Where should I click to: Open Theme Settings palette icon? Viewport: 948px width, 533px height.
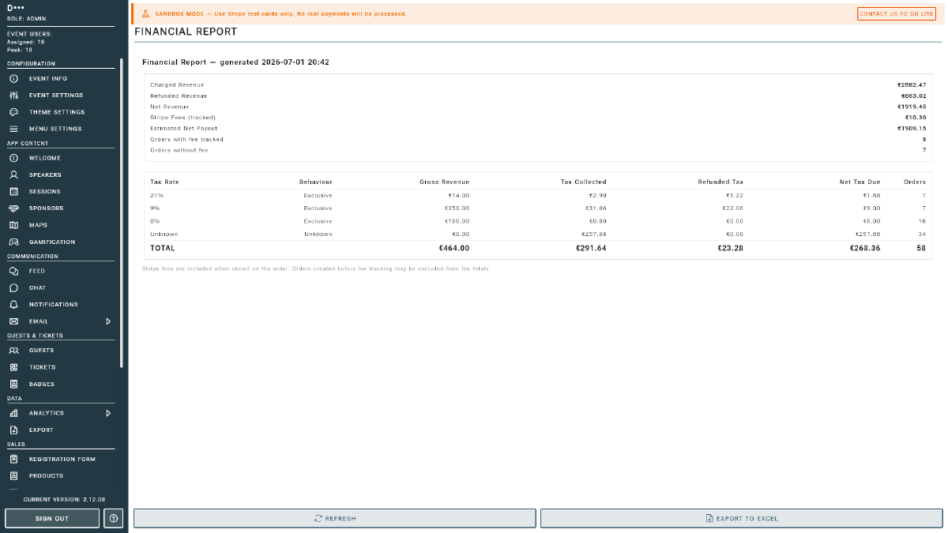tap(13, 112)
